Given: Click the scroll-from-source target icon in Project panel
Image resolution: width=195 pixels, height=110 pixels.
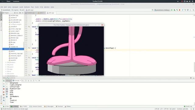Looking at the screenshot, I should [x=15, y=13].
